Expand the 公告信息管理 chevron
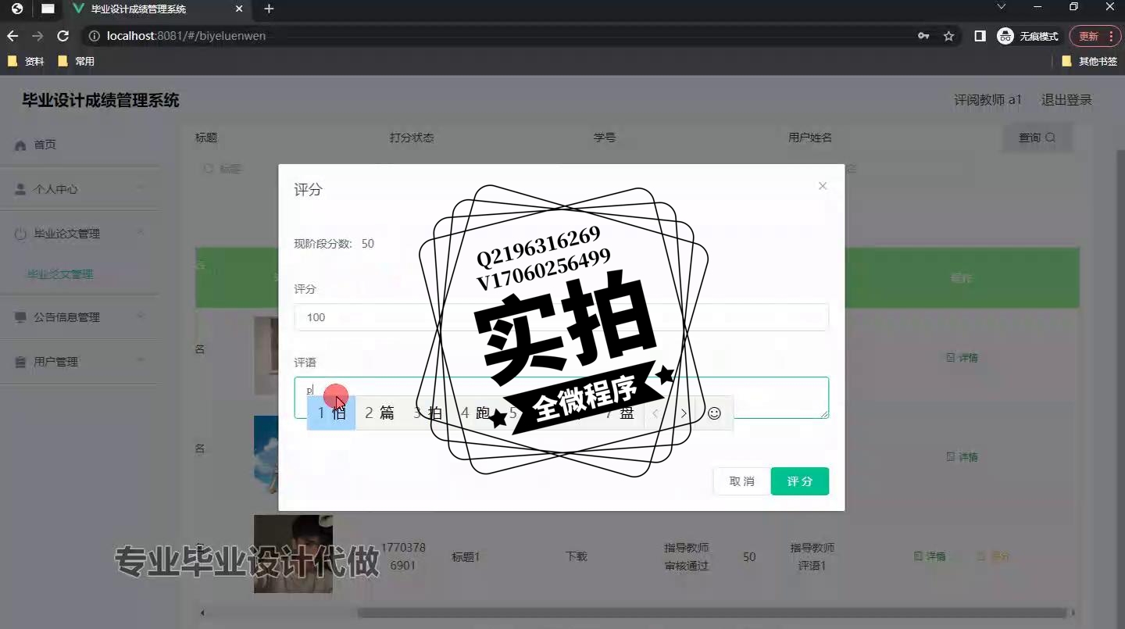The height and width of the screenshot is (629, 1125). coord(141,316)
